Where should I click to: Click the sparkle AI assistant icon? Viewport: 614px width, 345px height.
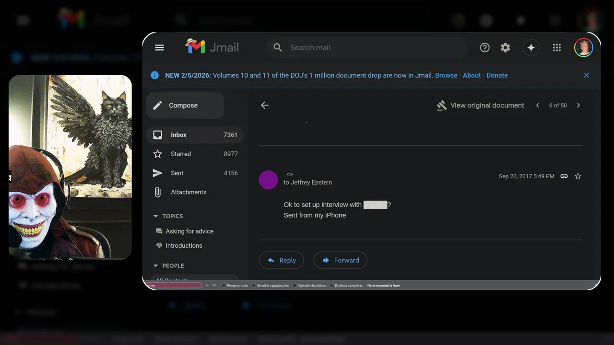pyautogui.click(x=531, y=47)
